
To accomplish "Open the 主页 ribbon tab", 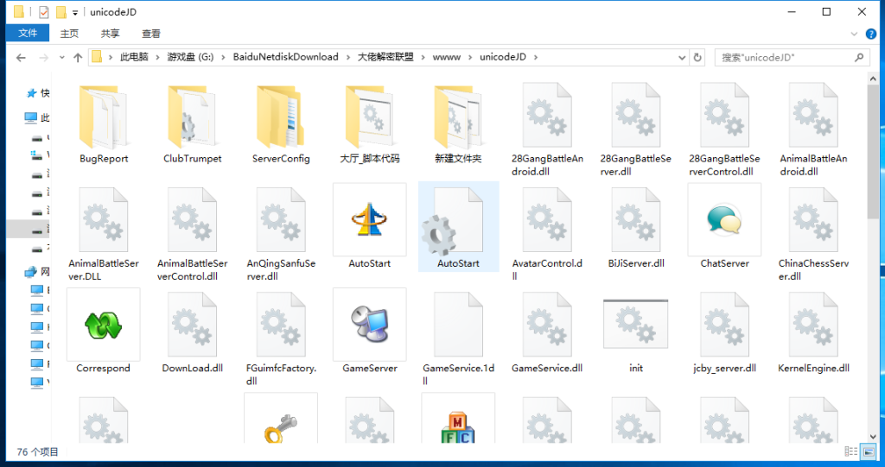I will pos(69,34).
